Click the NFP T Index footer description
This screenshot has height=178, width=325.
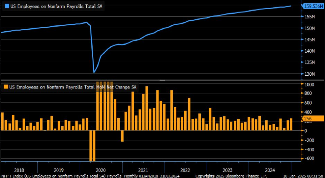[61, 176]
